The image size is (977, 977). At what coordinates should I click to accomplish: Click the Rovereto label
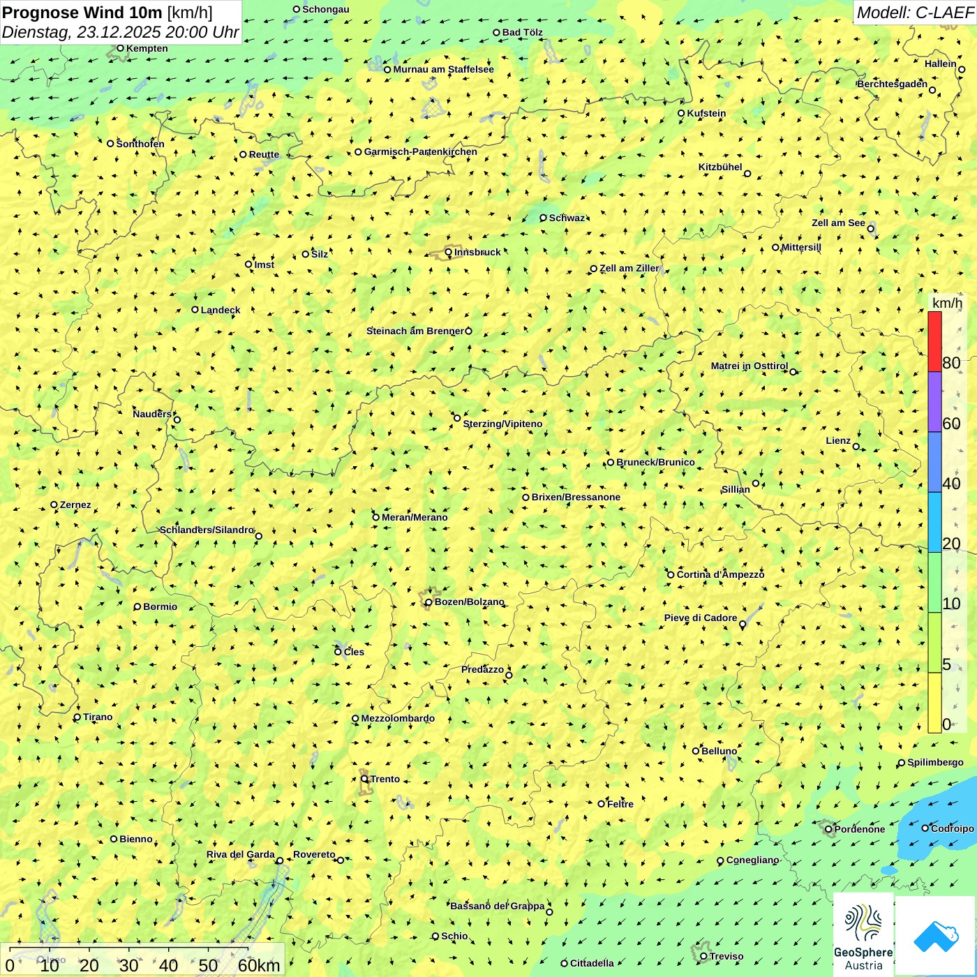pyautogui.click(x=314, y=854)
